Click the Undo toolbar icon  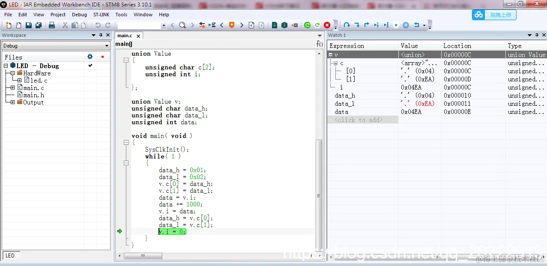coord(98,25)
